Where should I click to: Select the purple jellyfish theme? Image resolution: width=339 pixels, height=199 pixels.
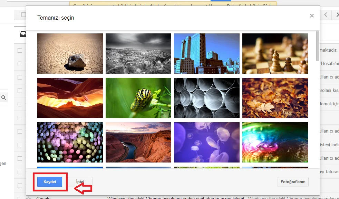(x=207, y=142)
